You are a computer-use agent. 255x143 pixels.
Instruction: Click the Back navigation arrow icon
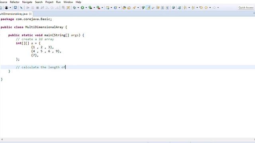[206, 8]
